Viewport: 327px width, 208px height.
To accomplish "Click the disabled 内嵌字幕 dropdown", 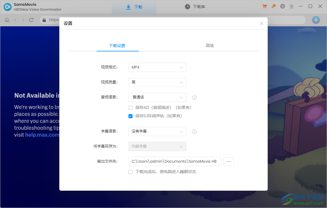I will click(157, 146).
